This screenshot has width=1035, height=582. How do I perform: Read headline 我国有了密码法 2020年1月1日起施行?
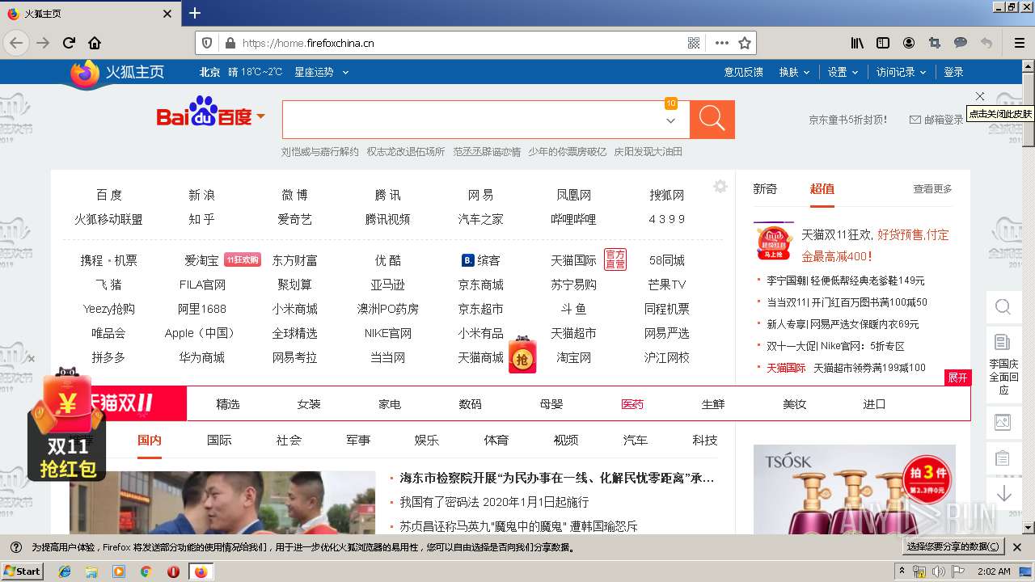point(494,502)
